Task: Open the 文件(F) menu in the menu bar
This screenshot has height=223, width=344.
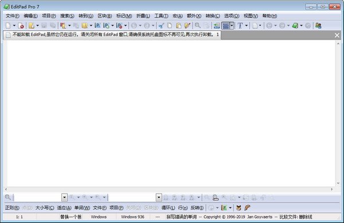Action: click(x=13, y=16)
